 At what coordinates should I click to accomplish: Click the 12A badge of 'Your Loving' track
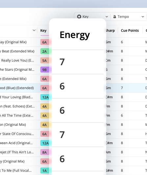[x=45, y=97]
